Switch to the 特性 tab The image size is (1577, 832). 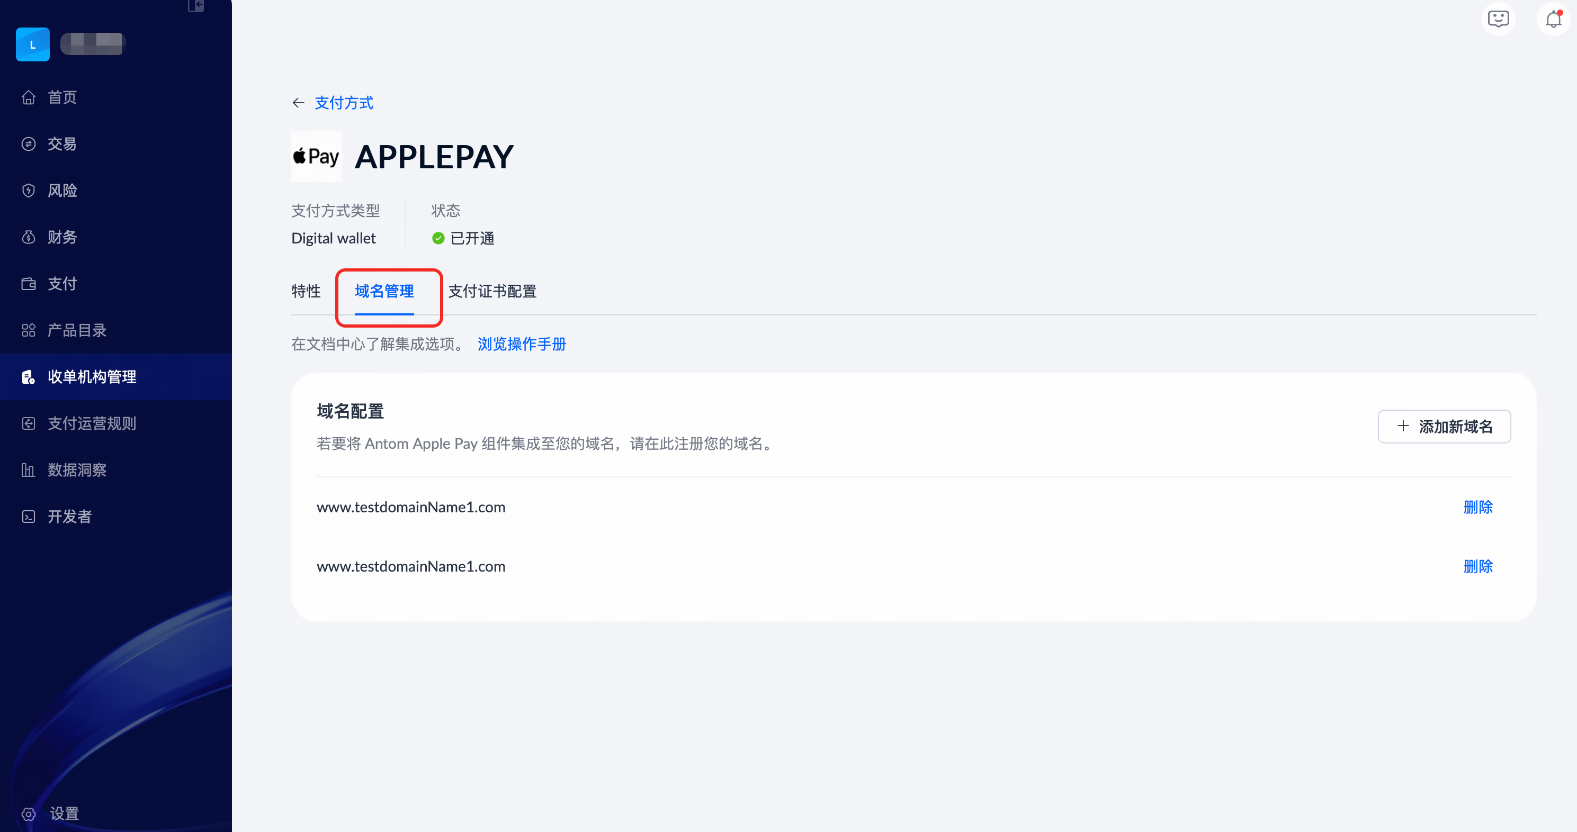[x=306, y=291]
